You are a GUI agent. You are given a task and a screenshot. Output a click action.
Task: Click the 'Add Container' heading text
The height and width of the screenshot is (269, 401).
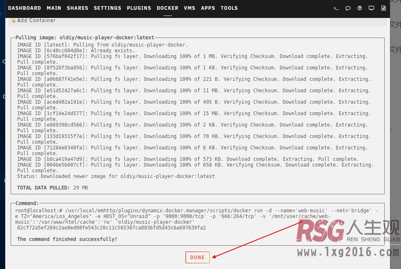[36, 20]
